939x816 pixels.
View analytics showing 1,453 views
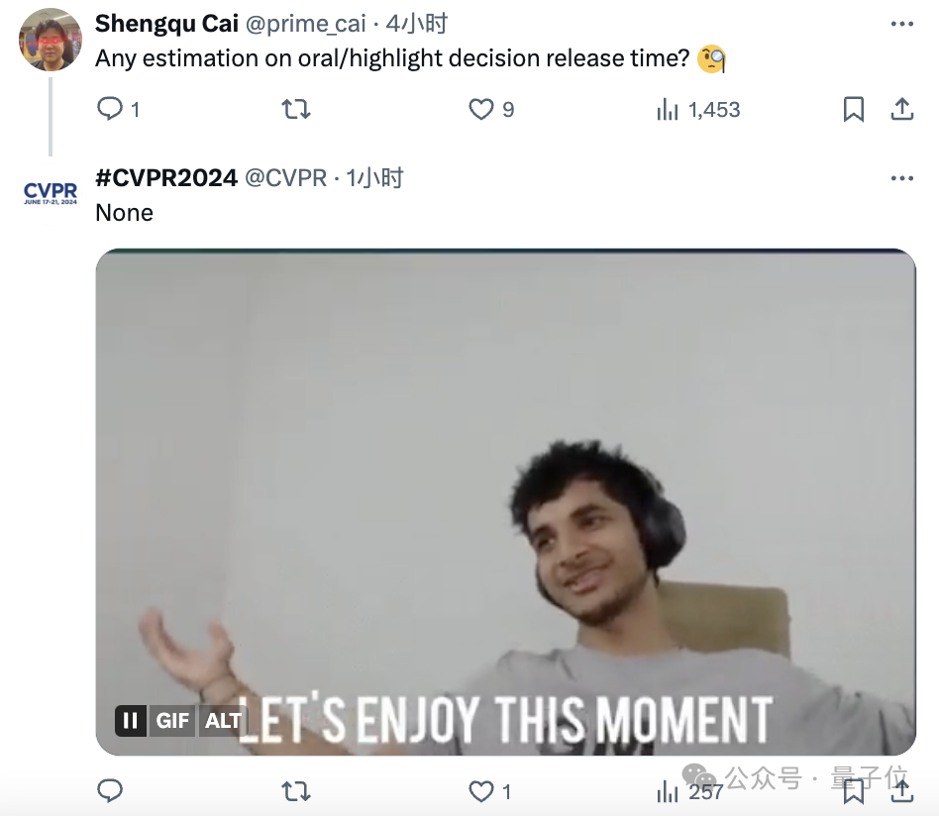click(x=698, y=110)
